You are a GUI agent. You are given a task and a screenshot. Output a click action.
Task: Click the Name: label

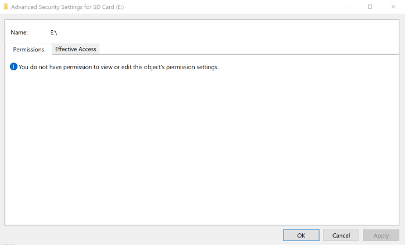(x=19, y=32)
